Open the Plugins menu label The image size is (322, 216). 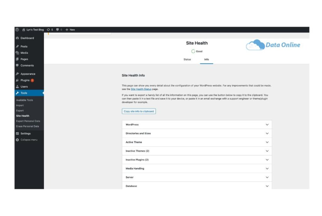pos(25,80)
